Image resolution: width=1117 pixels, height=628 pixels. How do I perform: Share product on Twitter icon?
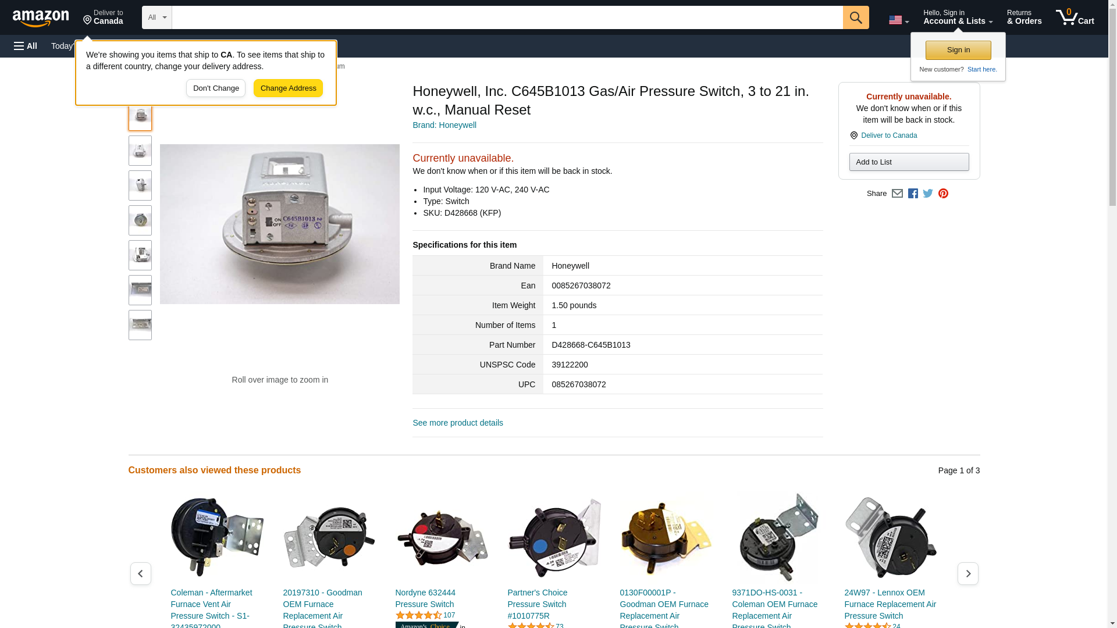[928, 194]
